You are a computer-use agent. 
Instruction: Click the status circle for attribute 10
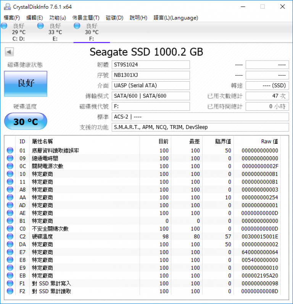[10, 174]
